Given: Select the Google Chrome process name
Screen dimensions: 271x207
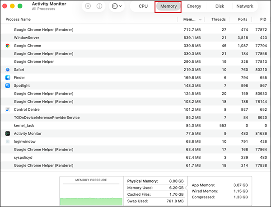Looking at the screenshot, I should 28,46.
